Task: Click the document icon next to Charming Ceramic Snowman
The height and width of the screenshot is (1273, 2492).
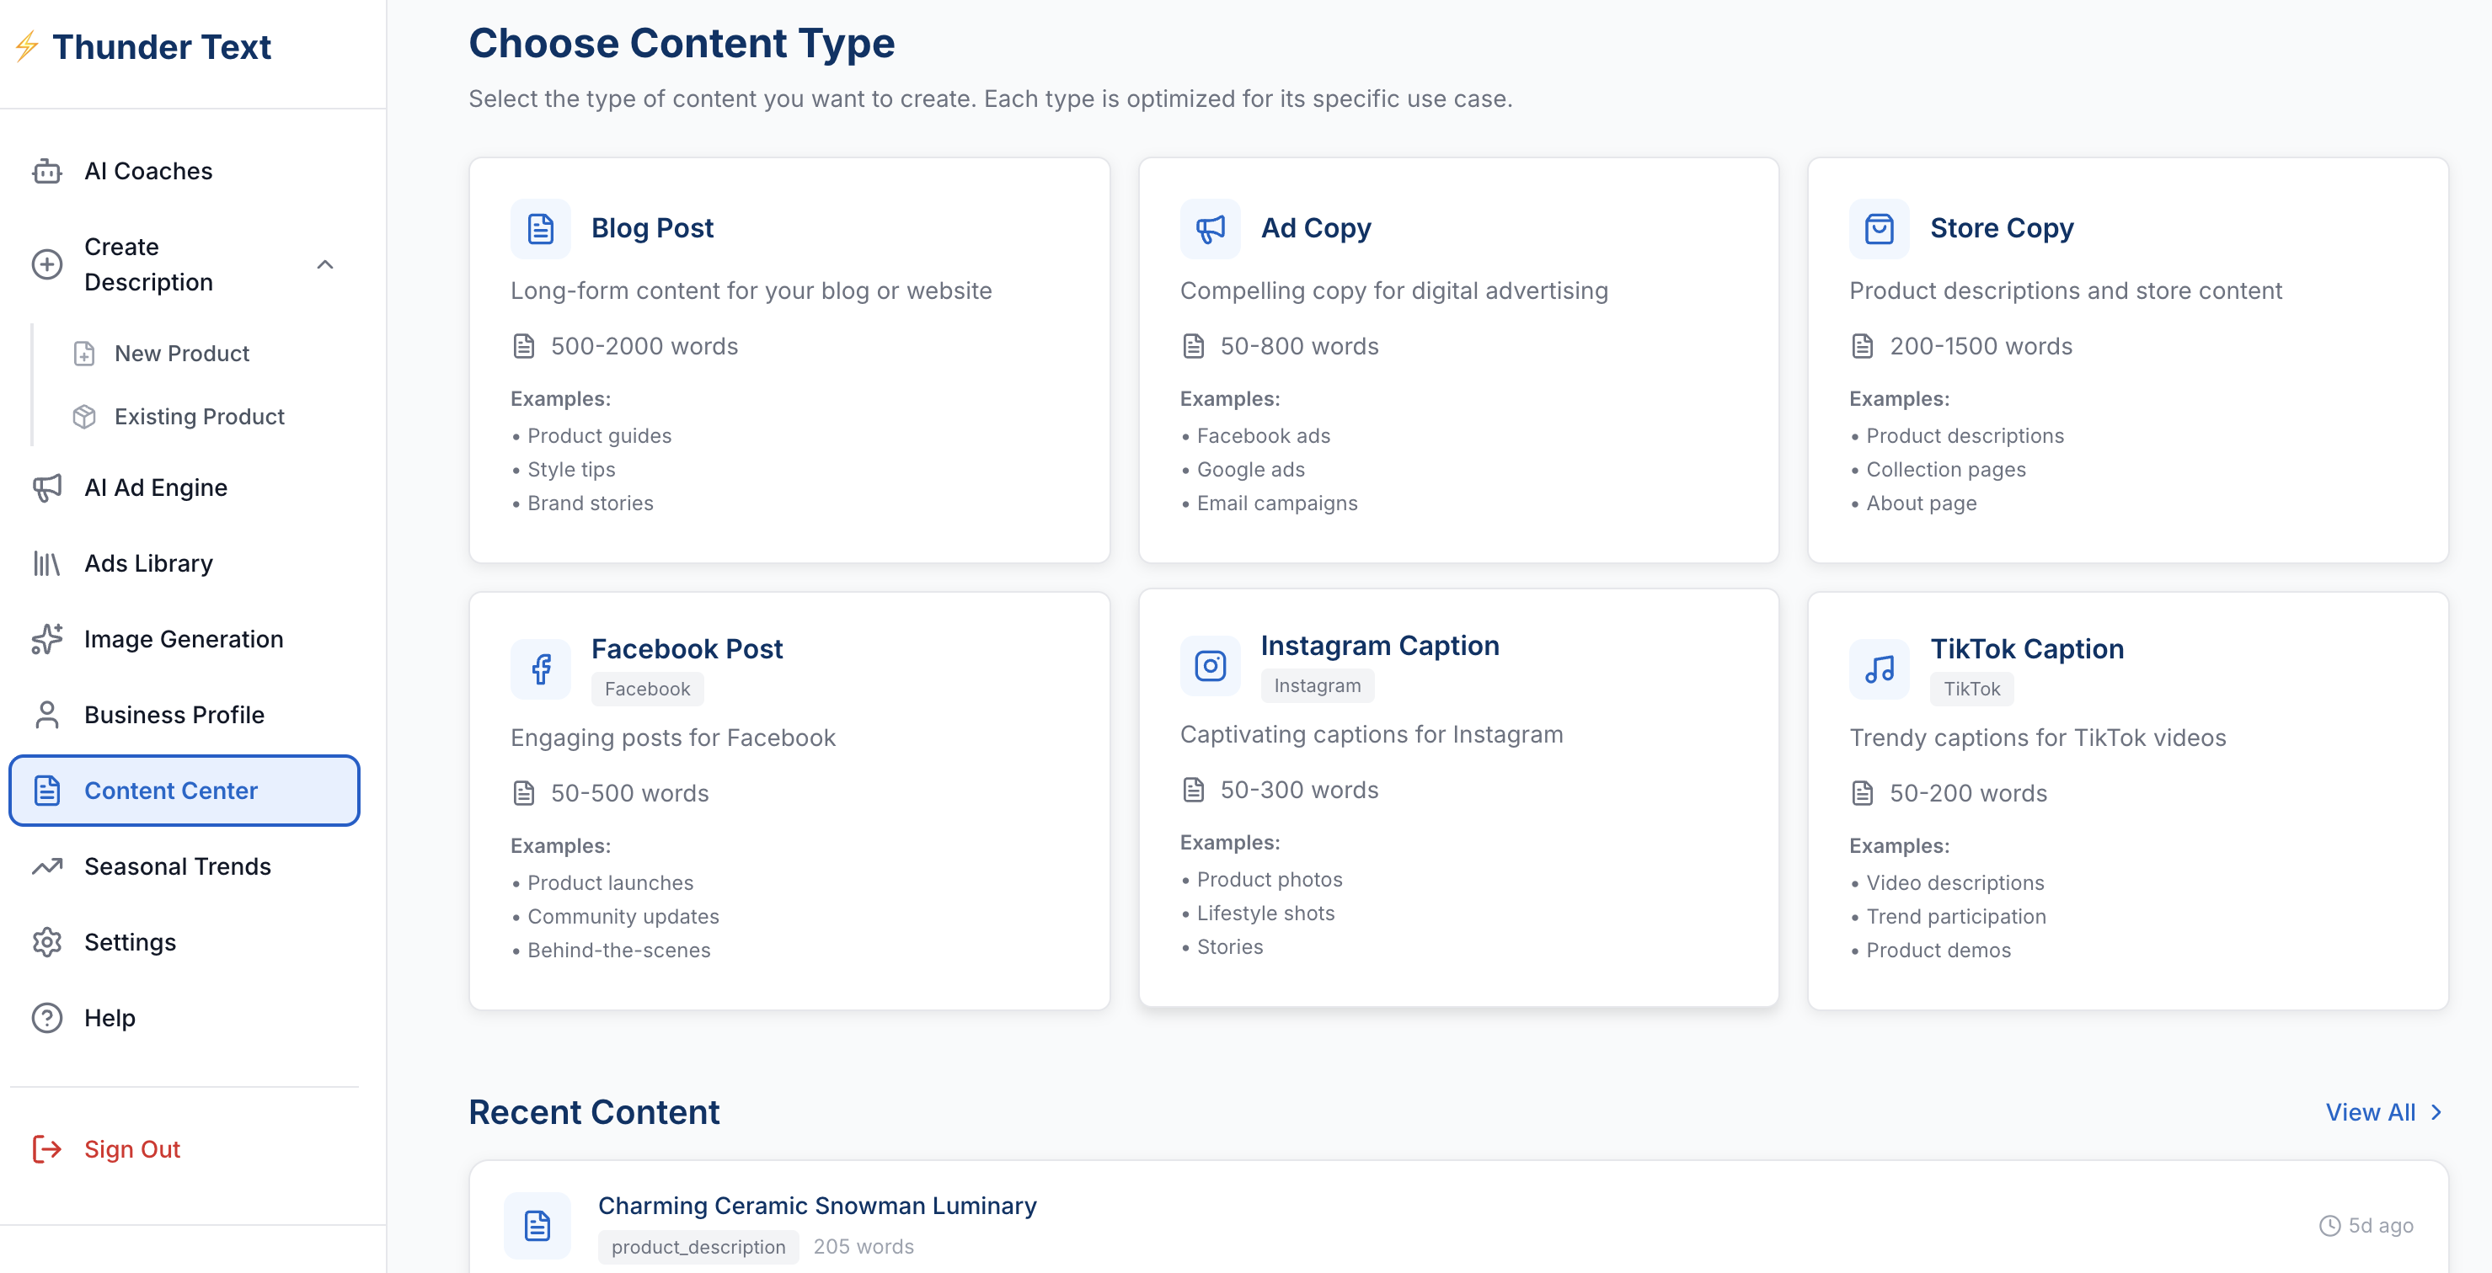Action: click(x=536, y=1225)
